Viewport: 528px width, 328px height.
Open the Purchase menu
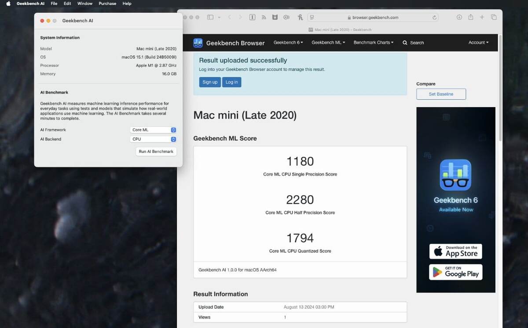click(x=107, y=4)
